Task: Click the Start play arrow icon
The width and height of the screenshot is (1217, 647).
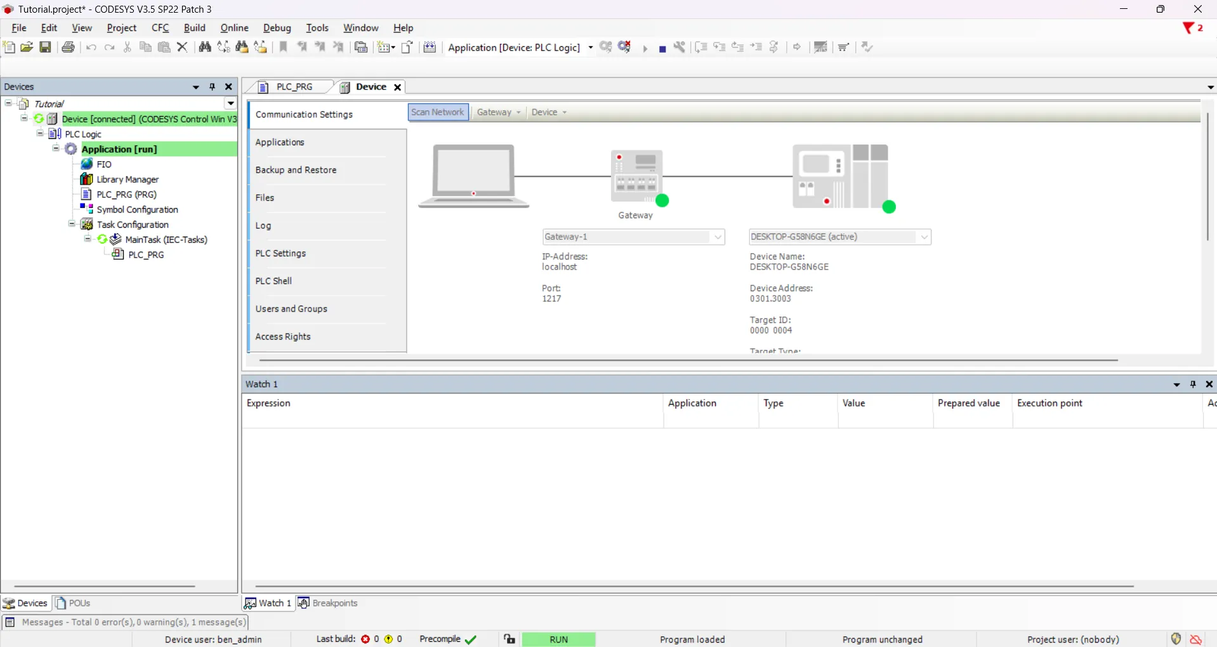Action: click(645, 49)
